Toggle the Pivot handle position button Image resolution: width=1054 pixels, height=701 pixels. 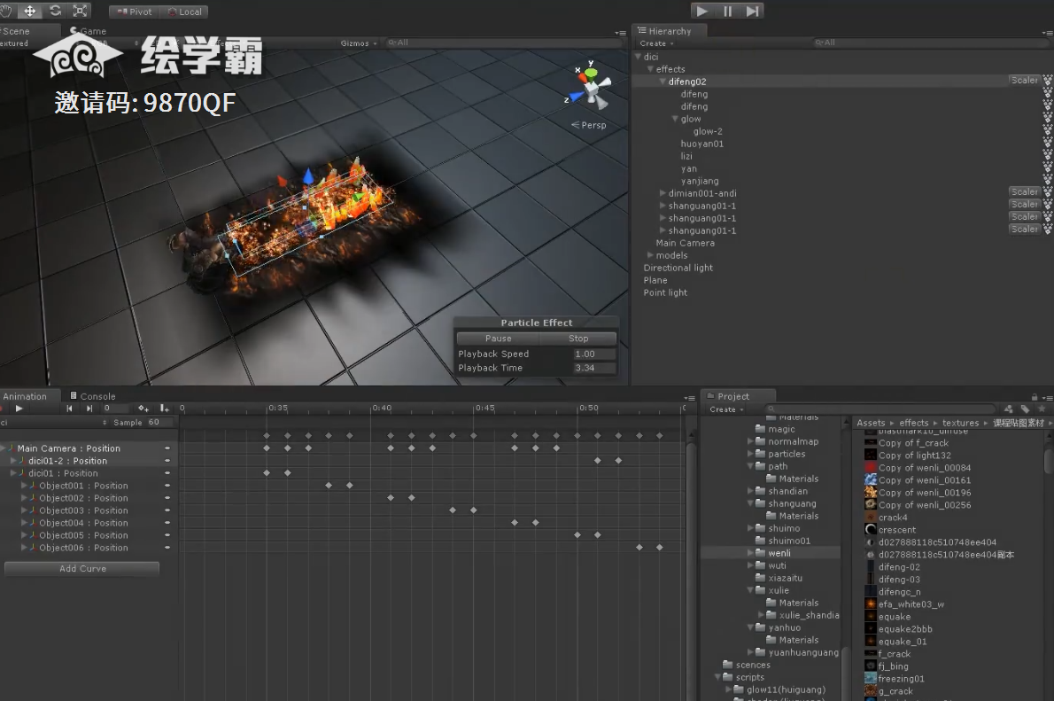pyautogui.click(x=135, y=12)
